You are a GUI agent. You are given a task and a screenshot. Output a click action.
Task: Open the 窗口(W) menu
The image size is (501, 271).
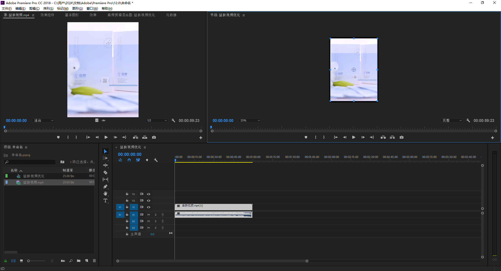tap(92, 9)
